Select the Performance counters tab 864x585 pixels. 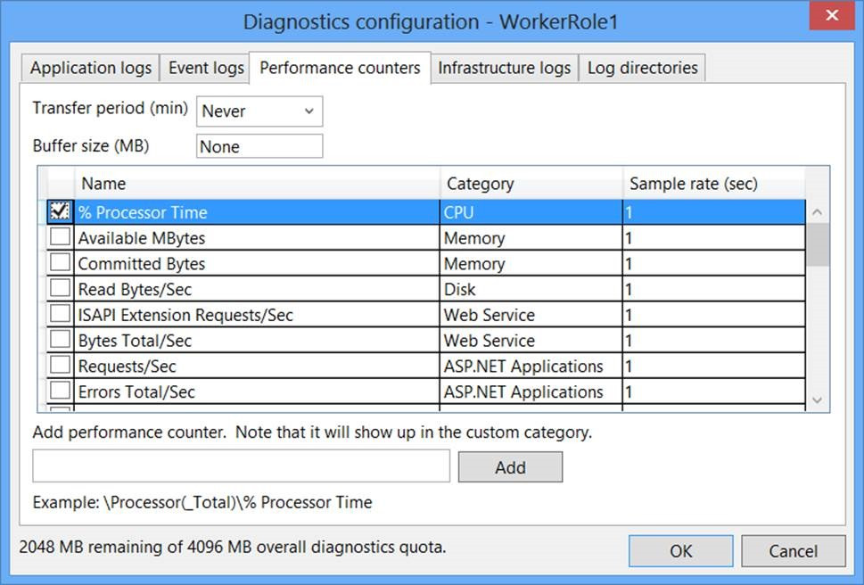[340, 68]
